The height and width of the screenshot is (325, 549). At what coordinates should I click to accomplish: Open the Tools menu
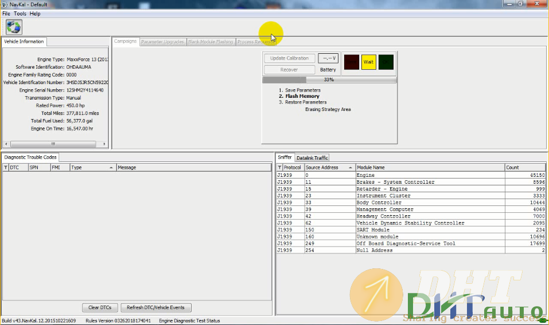(x=20, y=14)
